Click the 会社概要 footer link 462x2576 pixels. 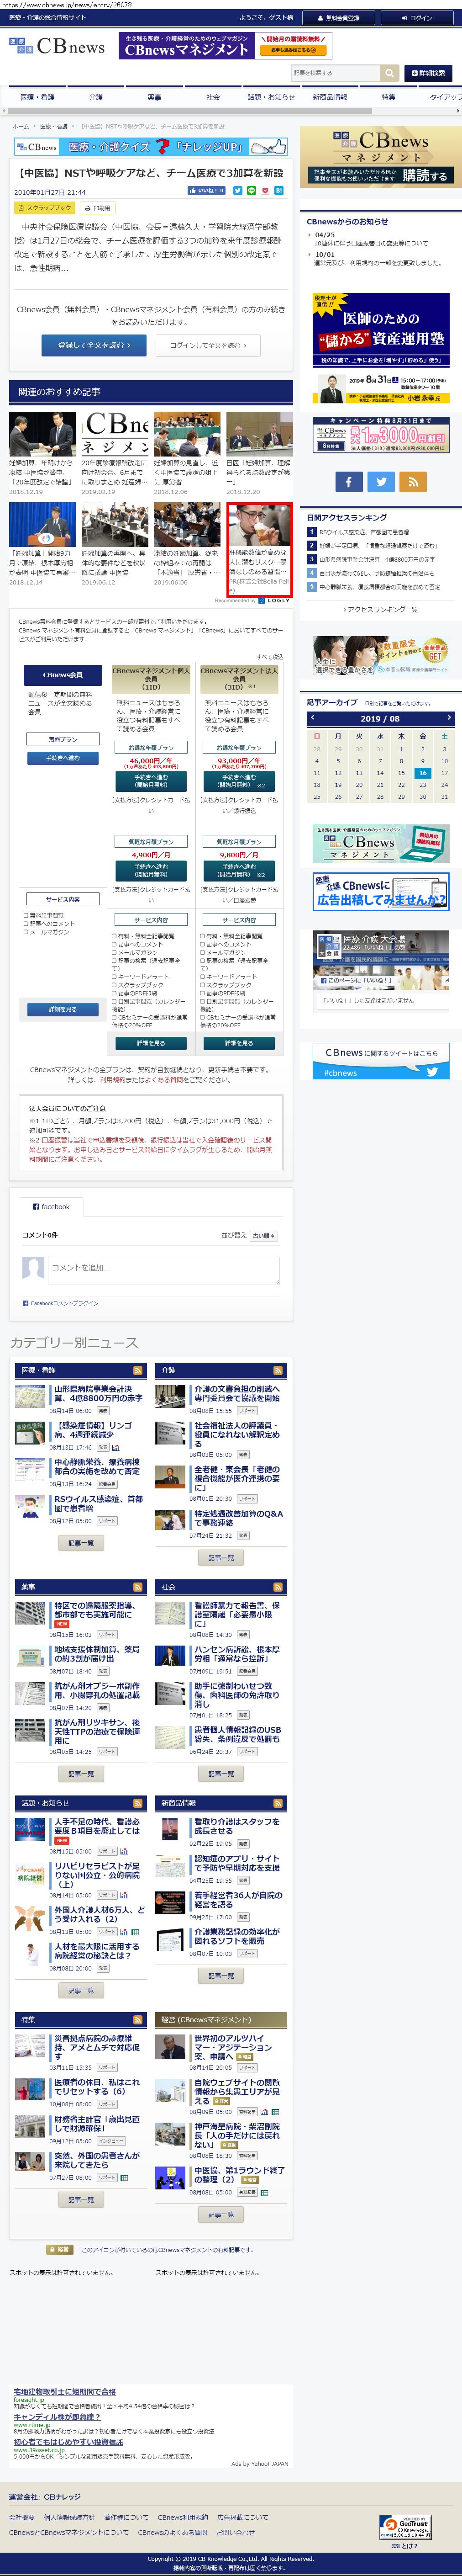21,2517
